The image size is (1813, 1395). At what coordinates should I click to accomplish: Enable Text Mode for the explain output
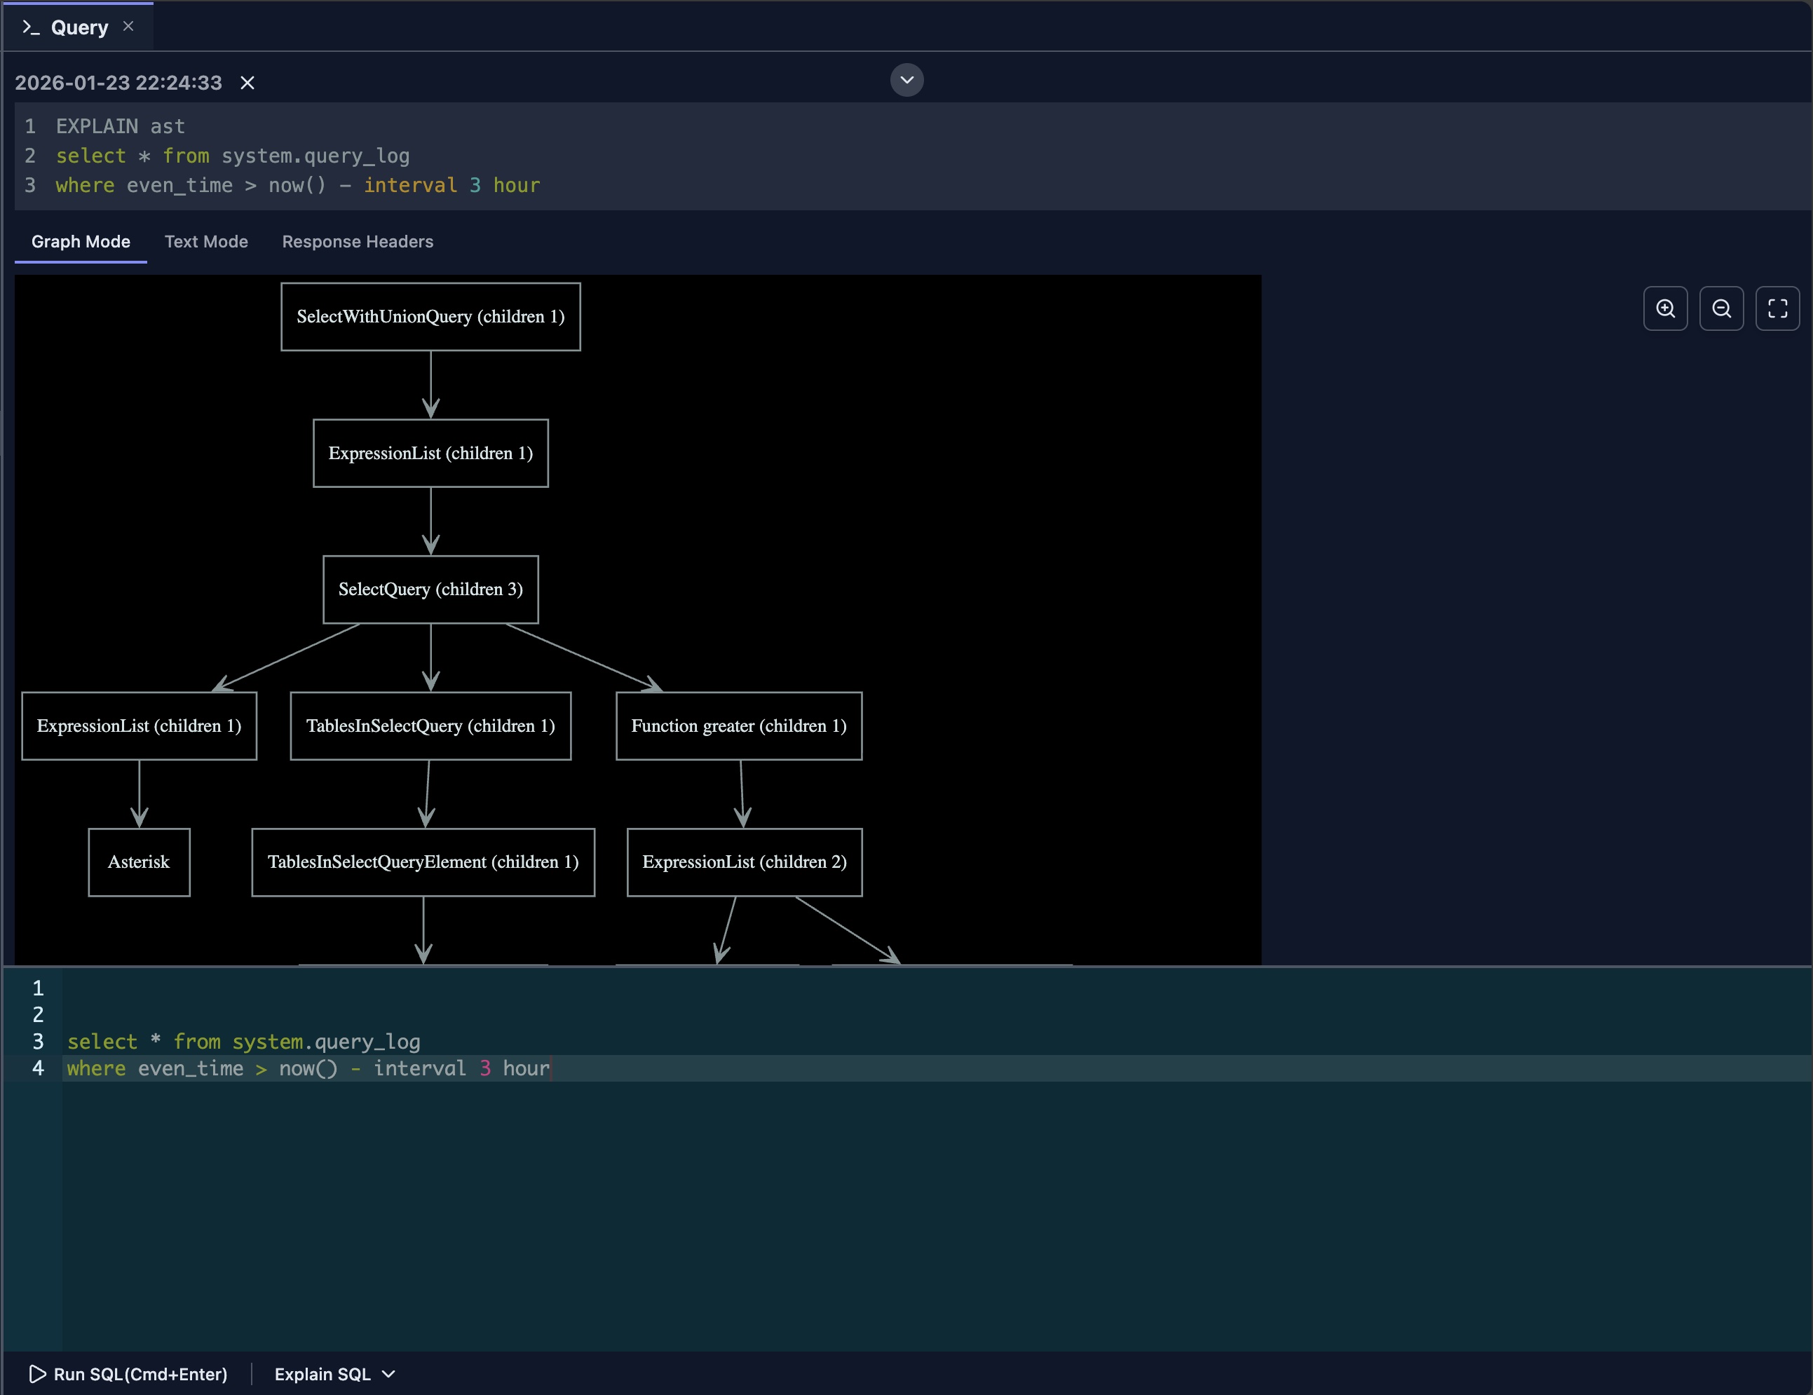[x=206, y=241]
